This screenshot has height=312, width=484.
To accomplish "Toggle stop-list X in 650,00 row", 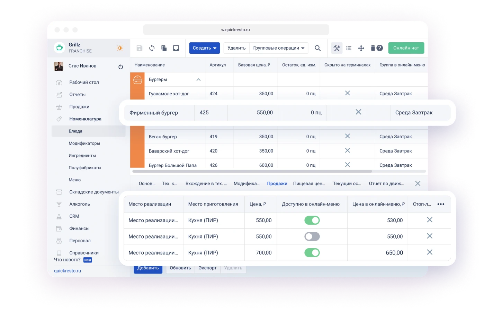I will [430, 252].
